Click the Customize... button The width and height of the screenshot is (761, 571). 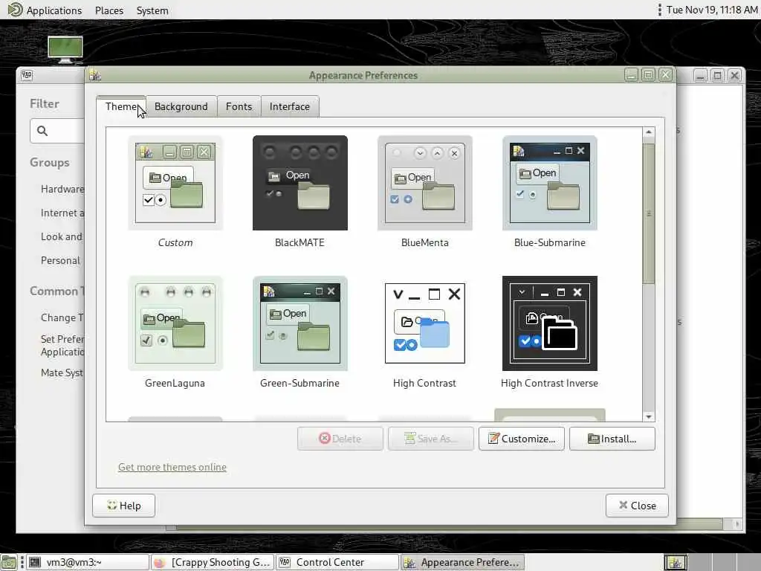coord(521,439)
